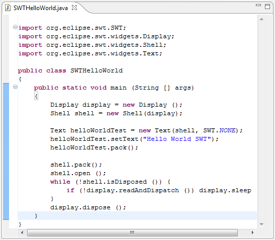Click on import org.eclipse.swt.widgets.Shell line
The width and height of the screenshot is (275, 240).
(x=92, y=45)
